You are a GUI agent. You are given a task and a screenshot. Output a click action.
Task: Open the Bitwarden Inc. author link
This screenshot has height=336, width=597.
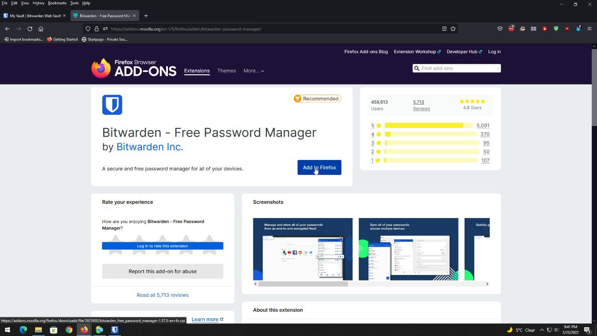click(x=150, y=147)
